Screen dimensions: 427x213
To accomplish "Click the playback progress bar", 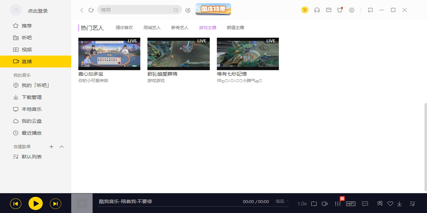I will [194, 206].
